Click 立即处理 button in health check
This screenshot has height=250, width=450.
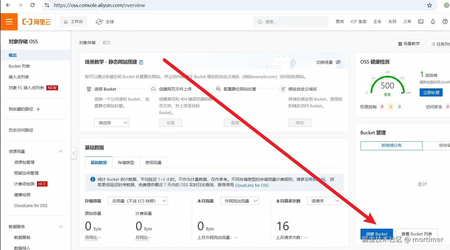pyautogui.click(x=431, y=92)
